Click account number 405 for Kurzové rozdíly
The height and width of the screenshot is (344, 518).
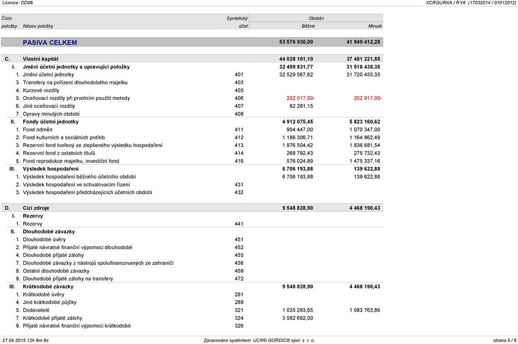[239, 90]
